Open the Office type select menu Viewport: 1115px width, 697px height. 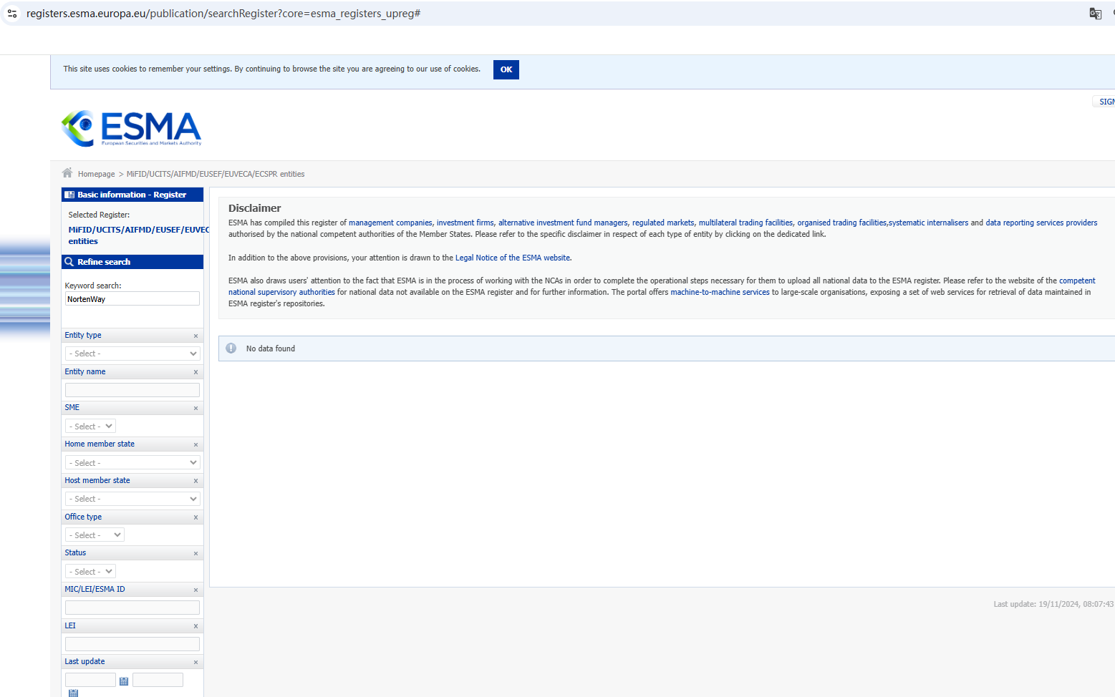95,535
